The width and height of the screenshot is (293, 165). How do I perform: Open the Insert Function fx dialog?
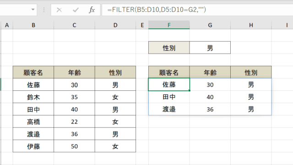coord(92,10)
